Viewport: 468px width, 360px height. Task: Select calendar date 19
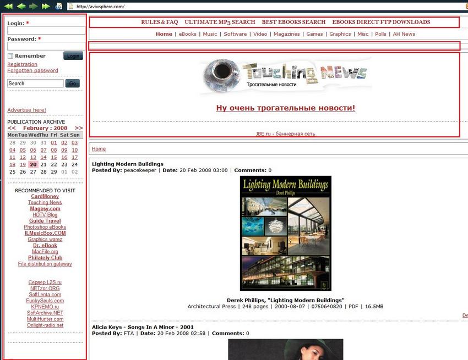tap(23, 164)
